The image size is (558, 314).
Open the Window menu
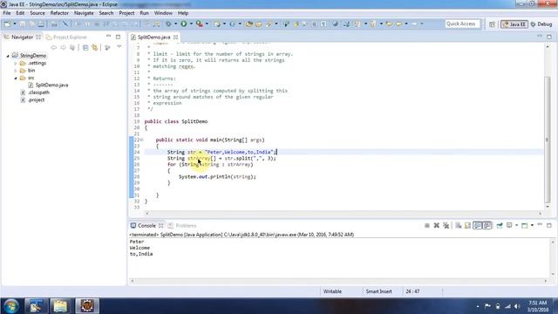163,13
